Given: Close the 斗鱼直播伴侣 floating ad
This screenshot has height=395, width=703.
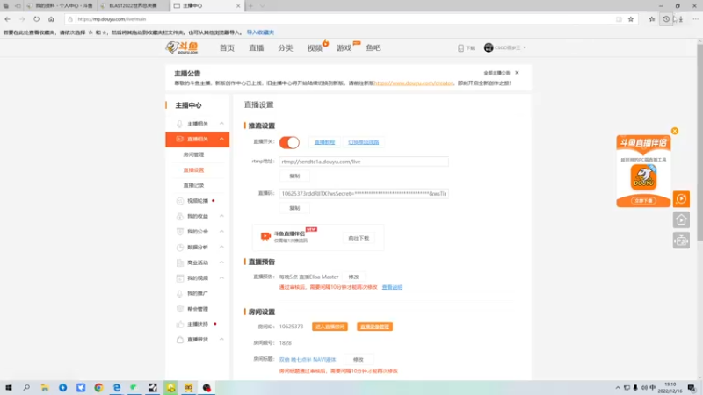Looking at the screenshot, I should click(x=674, y=131).
